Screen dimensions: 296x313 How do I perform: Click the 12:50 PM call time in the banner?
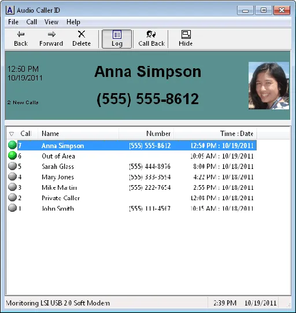[x=23, y=69]
